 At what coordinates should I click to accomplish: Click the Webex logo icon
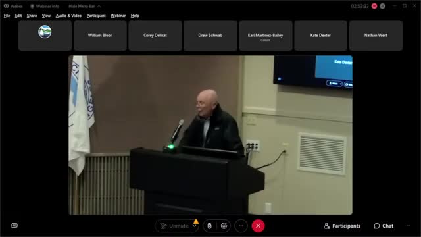pos(6,6)
